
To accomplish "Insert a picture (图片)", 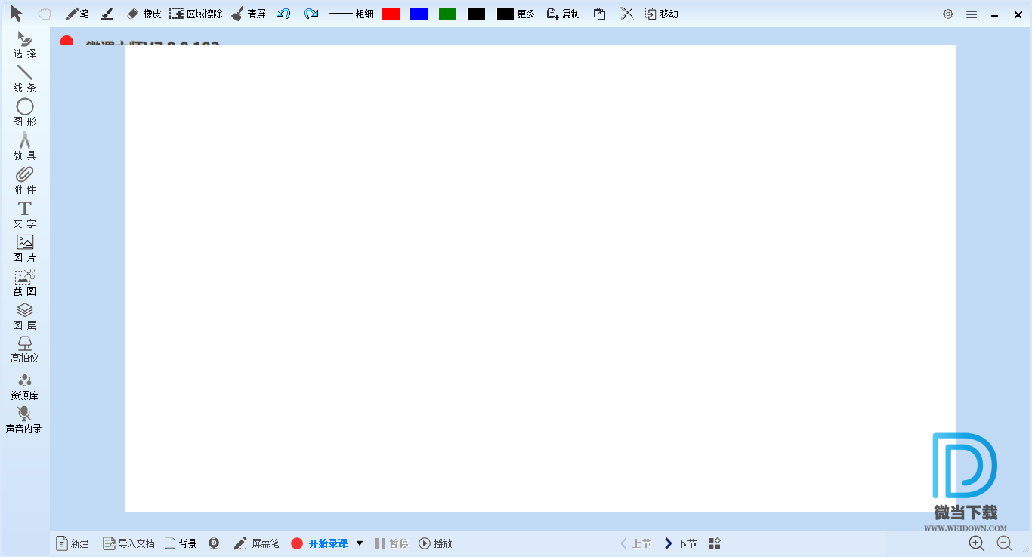I will (24, 249).
